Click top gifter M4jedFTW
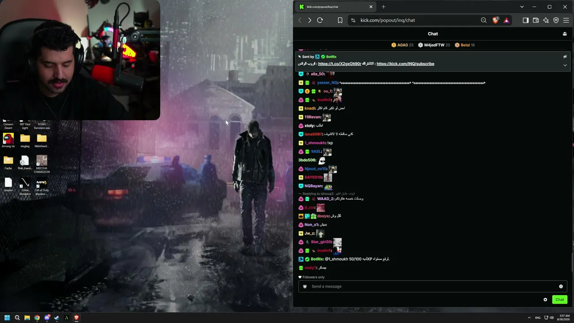The height and width of the screenshot is (323, 574). pos(434,45)
